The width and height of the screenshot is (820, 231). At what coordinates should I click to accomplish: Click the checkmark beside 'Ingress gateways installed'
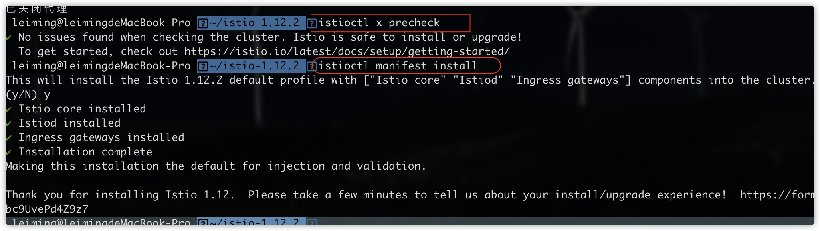(x=9, y=138)
